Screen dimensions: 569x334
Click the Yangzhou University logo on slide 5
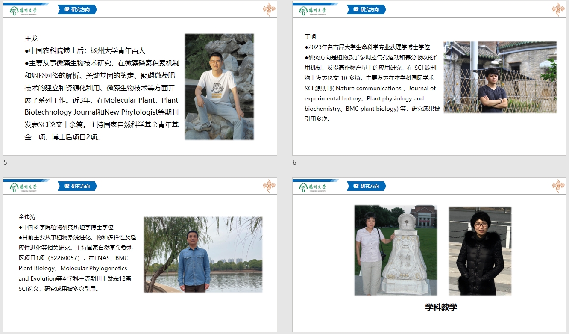23,10
